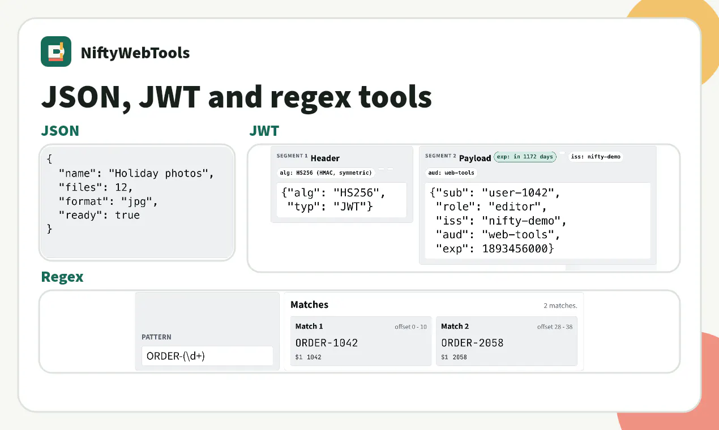Click the "format": "jpg" line
719x430 pixels.
[108, 201]
